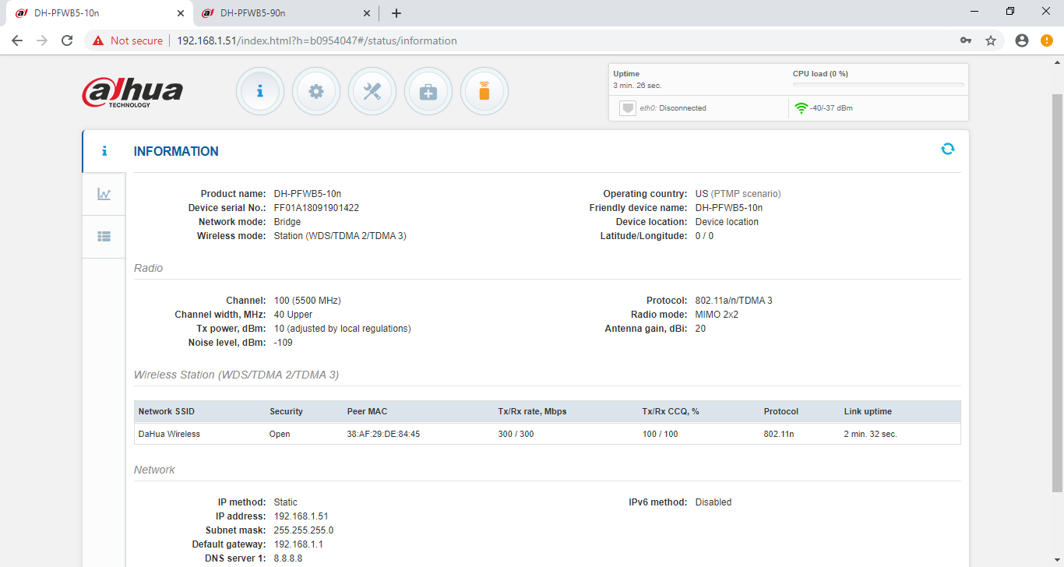Image resolution: width=1064 pixels, height=567 pixels.
Task: Click the green Wi-Fi signal strength icon
Action: (801, 108)
